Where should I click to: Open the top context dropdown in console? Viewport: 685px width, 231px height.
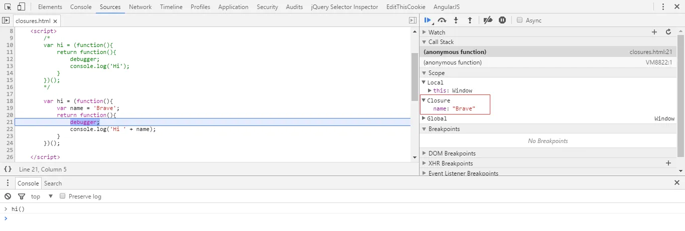[42, 196]
